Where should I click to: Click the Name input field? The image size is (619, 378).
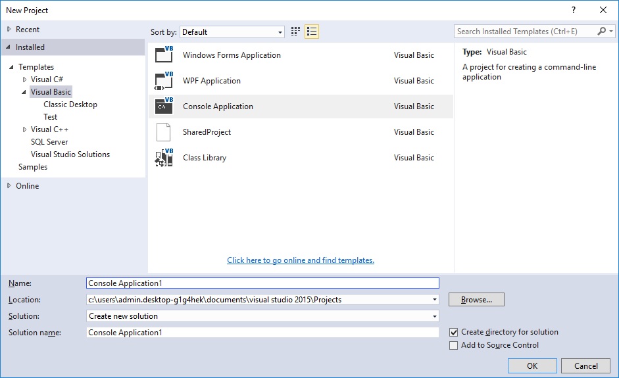pyautogui.click(x=262, y=283)
